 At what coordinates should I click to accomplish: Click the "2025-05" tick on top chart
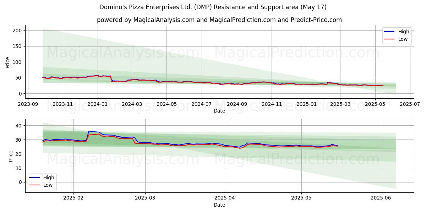(x=375, y=104)
